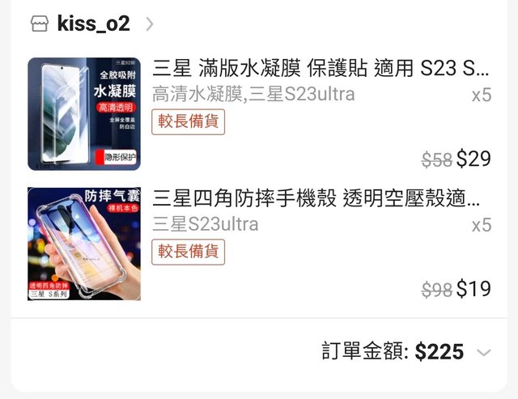Viewport: 518px width, 399px height.
Task: Tap the $225 order total amount
Action: [439, 351]
